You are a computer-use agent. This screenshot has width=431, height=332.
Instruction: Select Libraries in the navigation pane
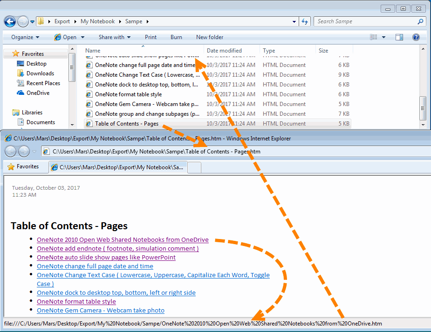pyautogui.click(x=32, y=113)
